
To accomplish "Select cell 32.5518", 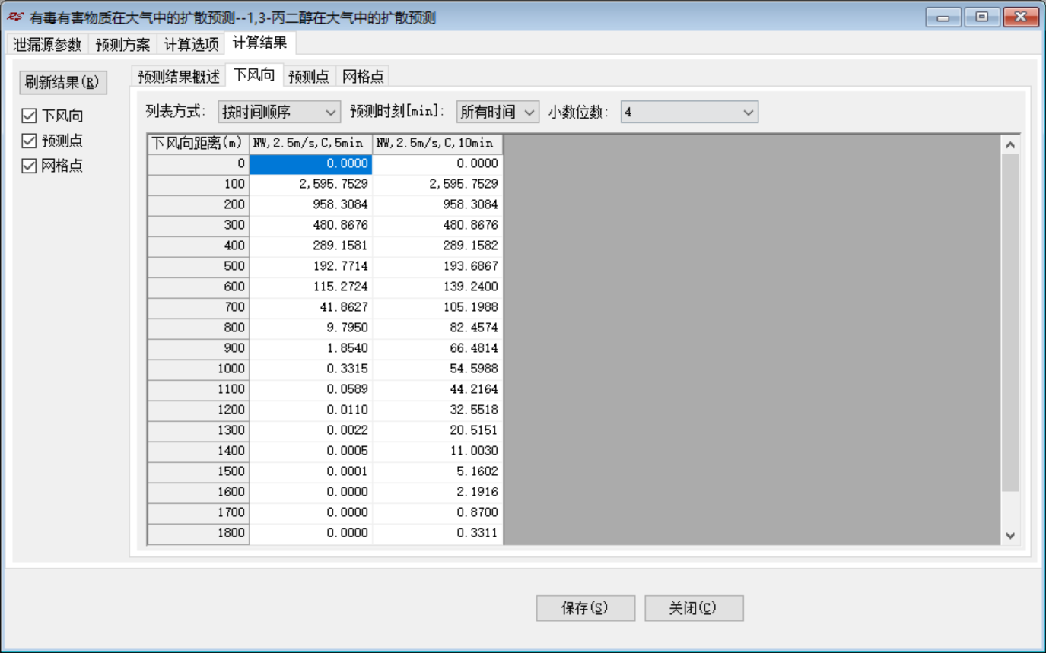I will point(438,410).
